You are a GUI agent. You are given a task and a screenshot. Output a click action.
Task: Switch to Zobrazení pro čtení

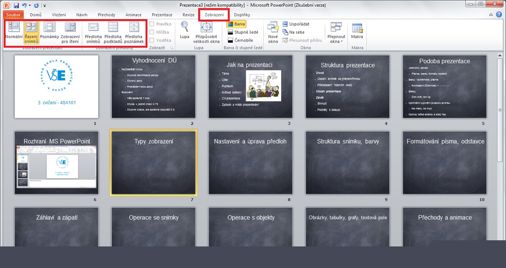click(70, 32)
